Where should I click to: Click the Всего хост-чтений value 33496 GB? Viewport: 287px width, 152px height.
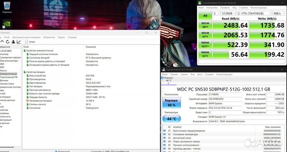click(x=276, y=95)
